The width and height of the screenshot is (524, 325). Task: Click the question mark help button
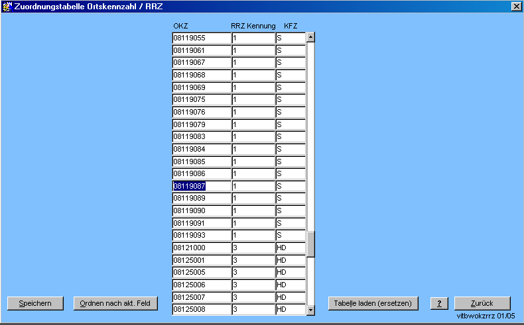click(x=439, y=303)
